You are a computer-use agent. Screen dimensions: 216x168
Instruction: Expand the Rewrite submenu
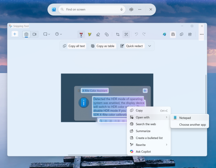[x=149, y=145]
